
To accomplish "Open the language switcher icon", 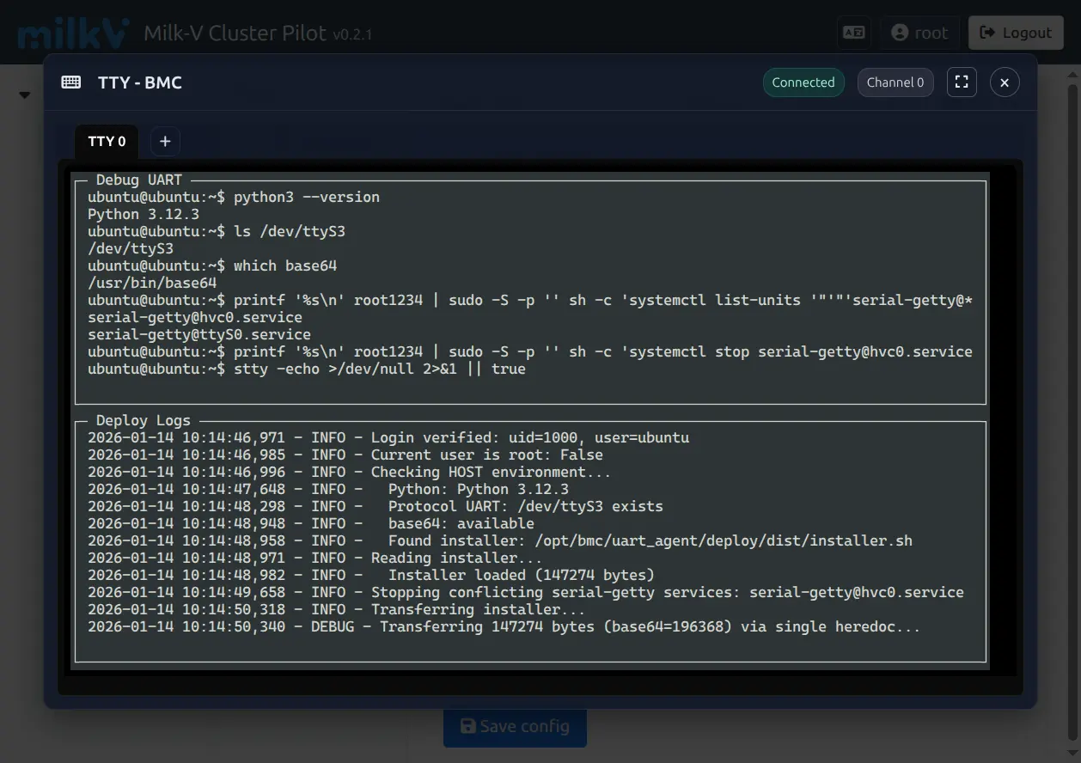I will coord(853,33).
